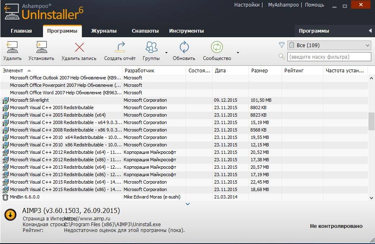Open the Инструменты tab
The width and height of the screenshot is (375, 244).
click(186, 31)
